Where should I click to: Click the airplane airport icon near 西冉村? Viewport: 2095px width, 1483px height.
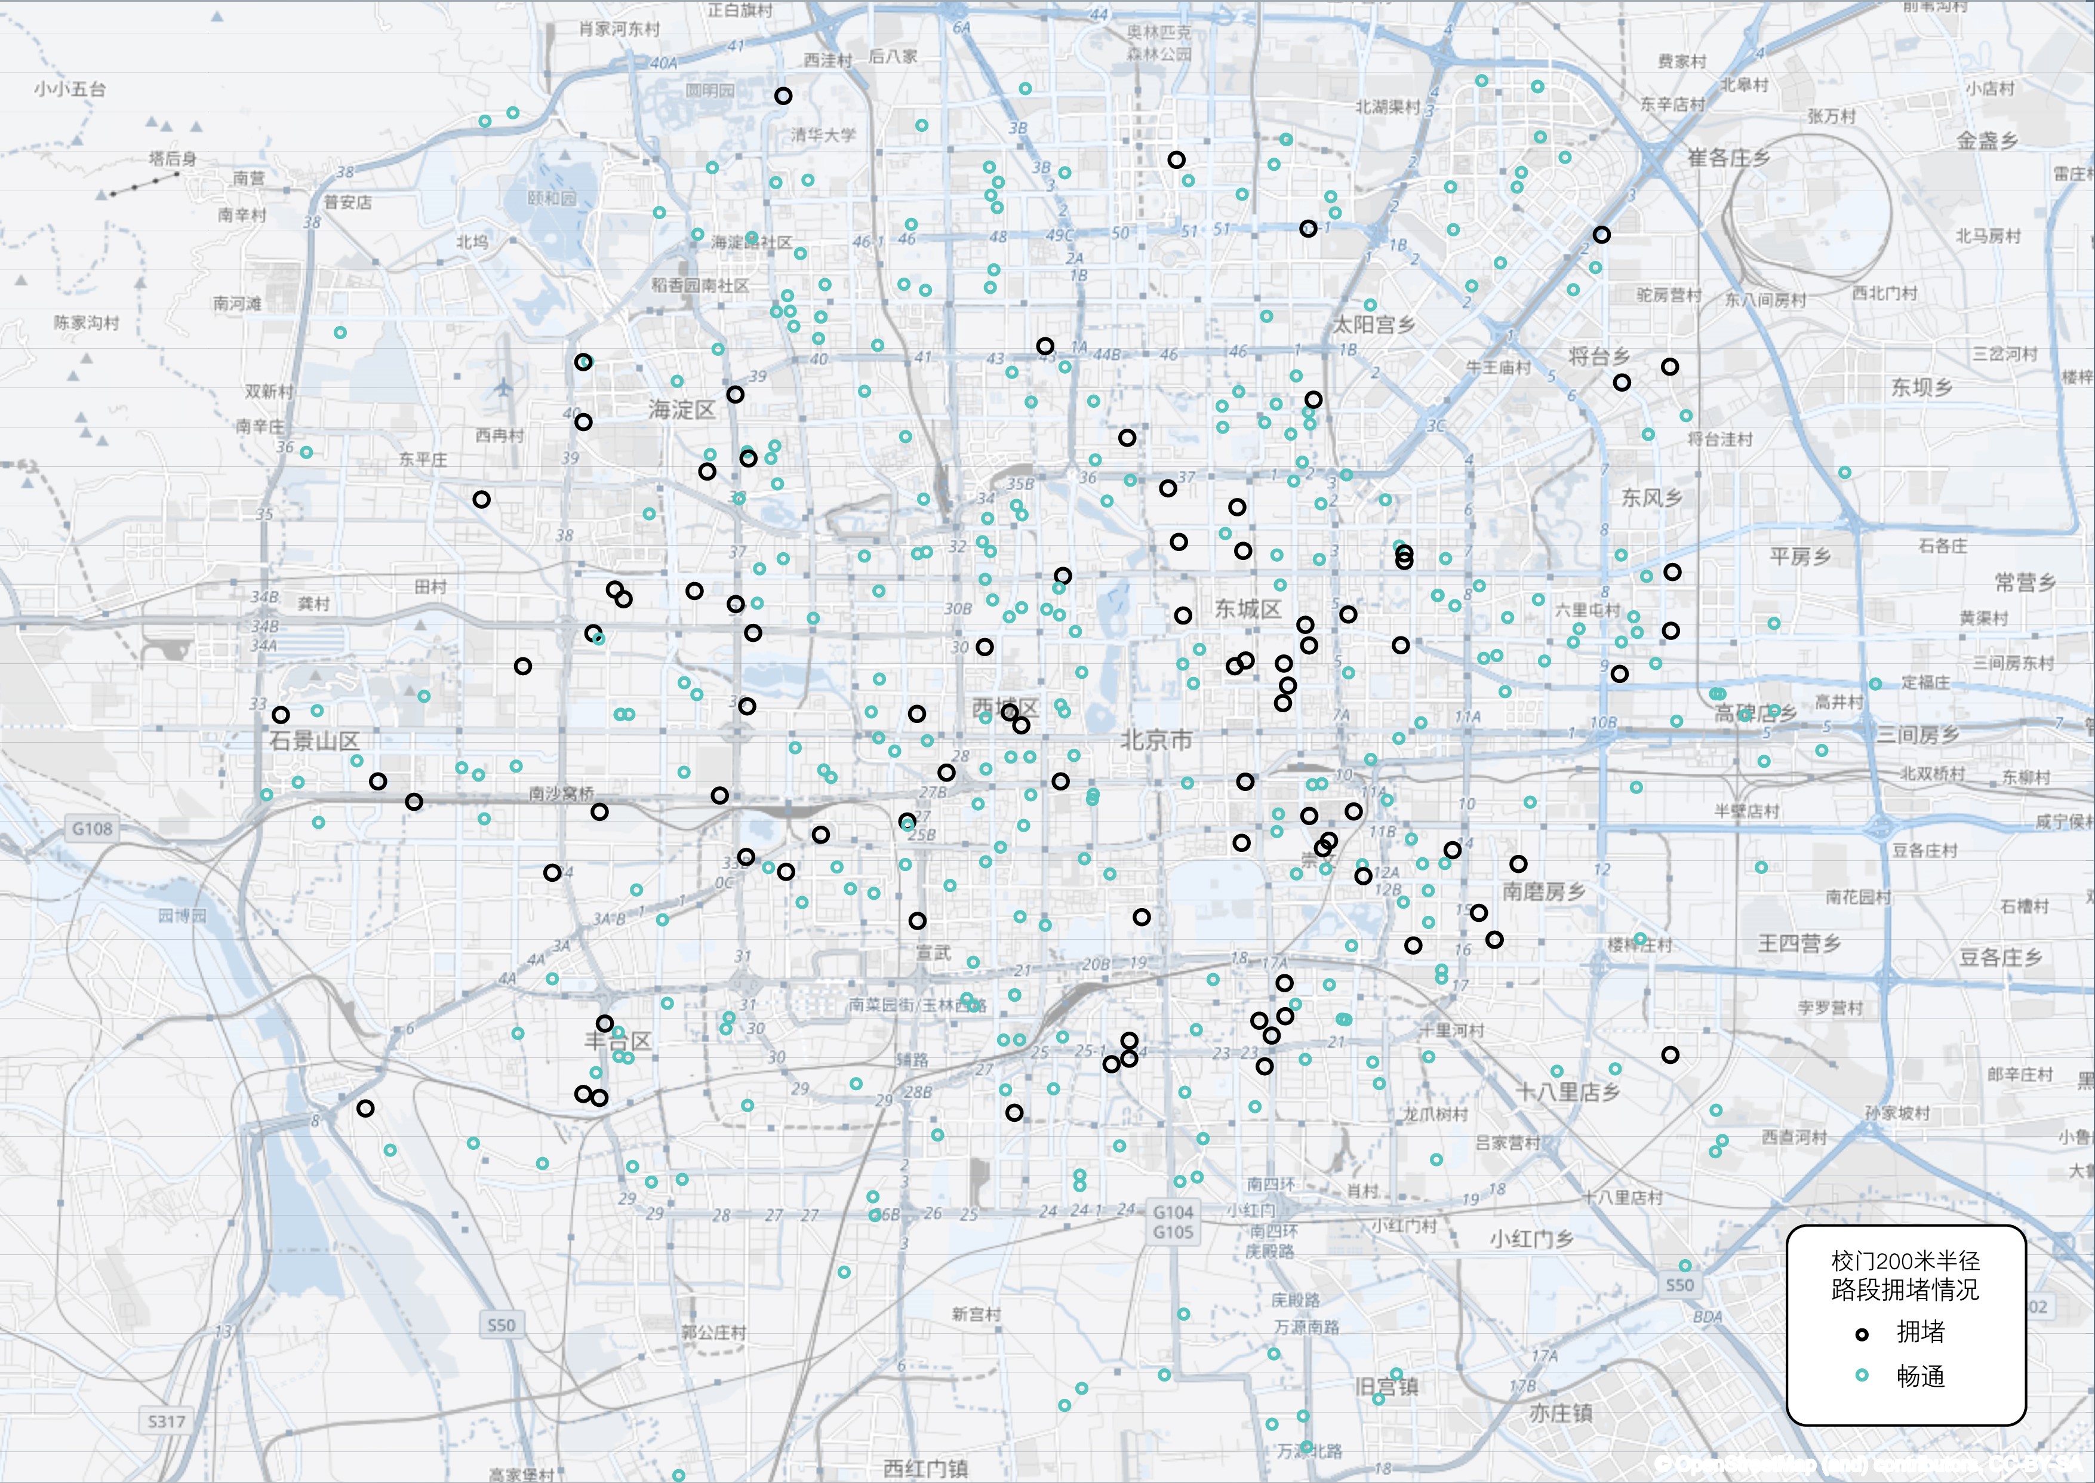503,389
